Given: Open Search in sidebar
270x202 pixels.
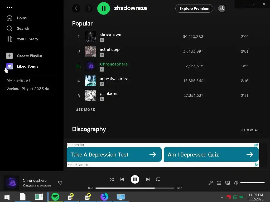Looking at the screenshot, I should click(x=18, y=28).
